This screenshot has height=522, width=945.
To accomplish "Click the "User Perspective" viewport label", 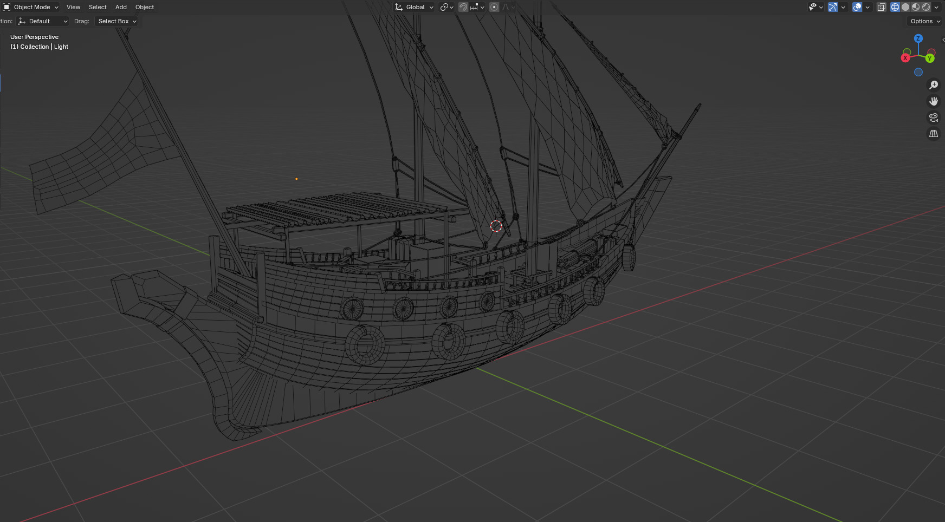I will [x=34, y=37].
